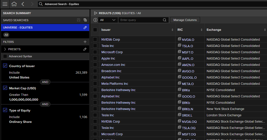Open the Tesla Inc TSLA.O issuer link
Screen dimensions: 267x140
[108, 46]
